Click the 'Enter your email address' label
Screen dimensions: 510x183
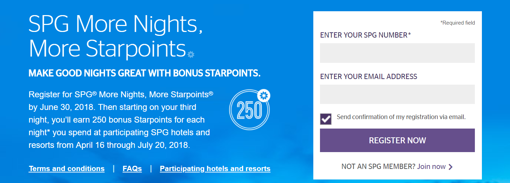(368, 77)
